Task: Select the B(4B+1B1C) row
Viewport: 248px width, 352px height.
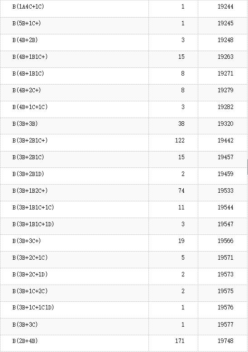Action: (124, 74)
